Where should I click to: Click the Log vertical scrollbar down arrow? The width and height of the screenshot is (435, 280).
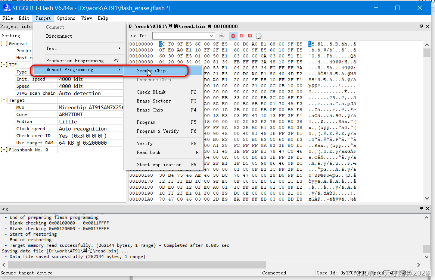point(427,257)
